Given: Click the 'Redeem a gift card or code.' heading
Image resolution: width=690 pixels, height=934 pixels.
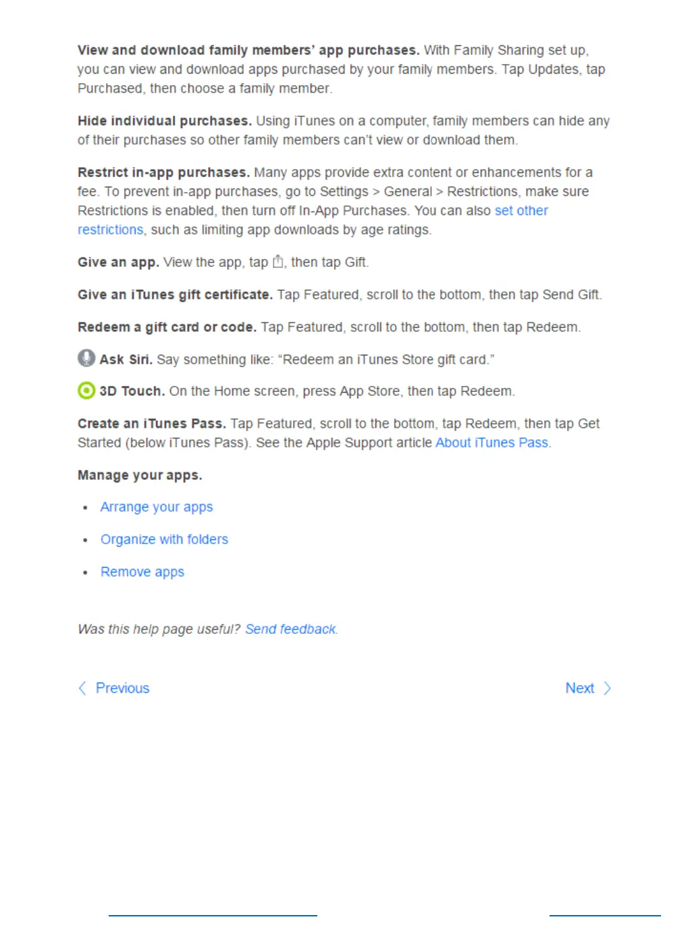Looking at the screenshot, I should [x=167, y=327].
